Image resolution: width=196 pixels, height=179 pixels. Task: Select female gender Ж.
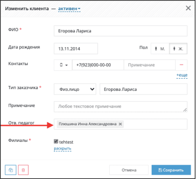click(178, 48)
